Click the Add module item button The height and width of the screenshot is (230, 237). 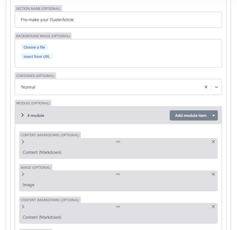click(x=191, y=116)
